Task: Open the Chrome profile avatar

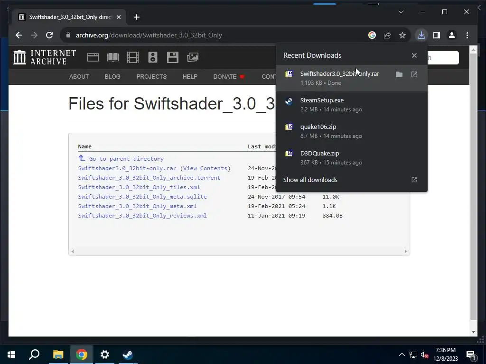Action: pos(452,35)
